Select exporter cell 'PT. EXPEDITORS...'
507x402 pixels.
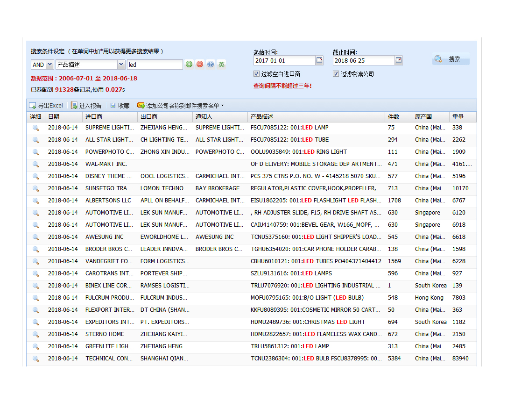(165, 322)
